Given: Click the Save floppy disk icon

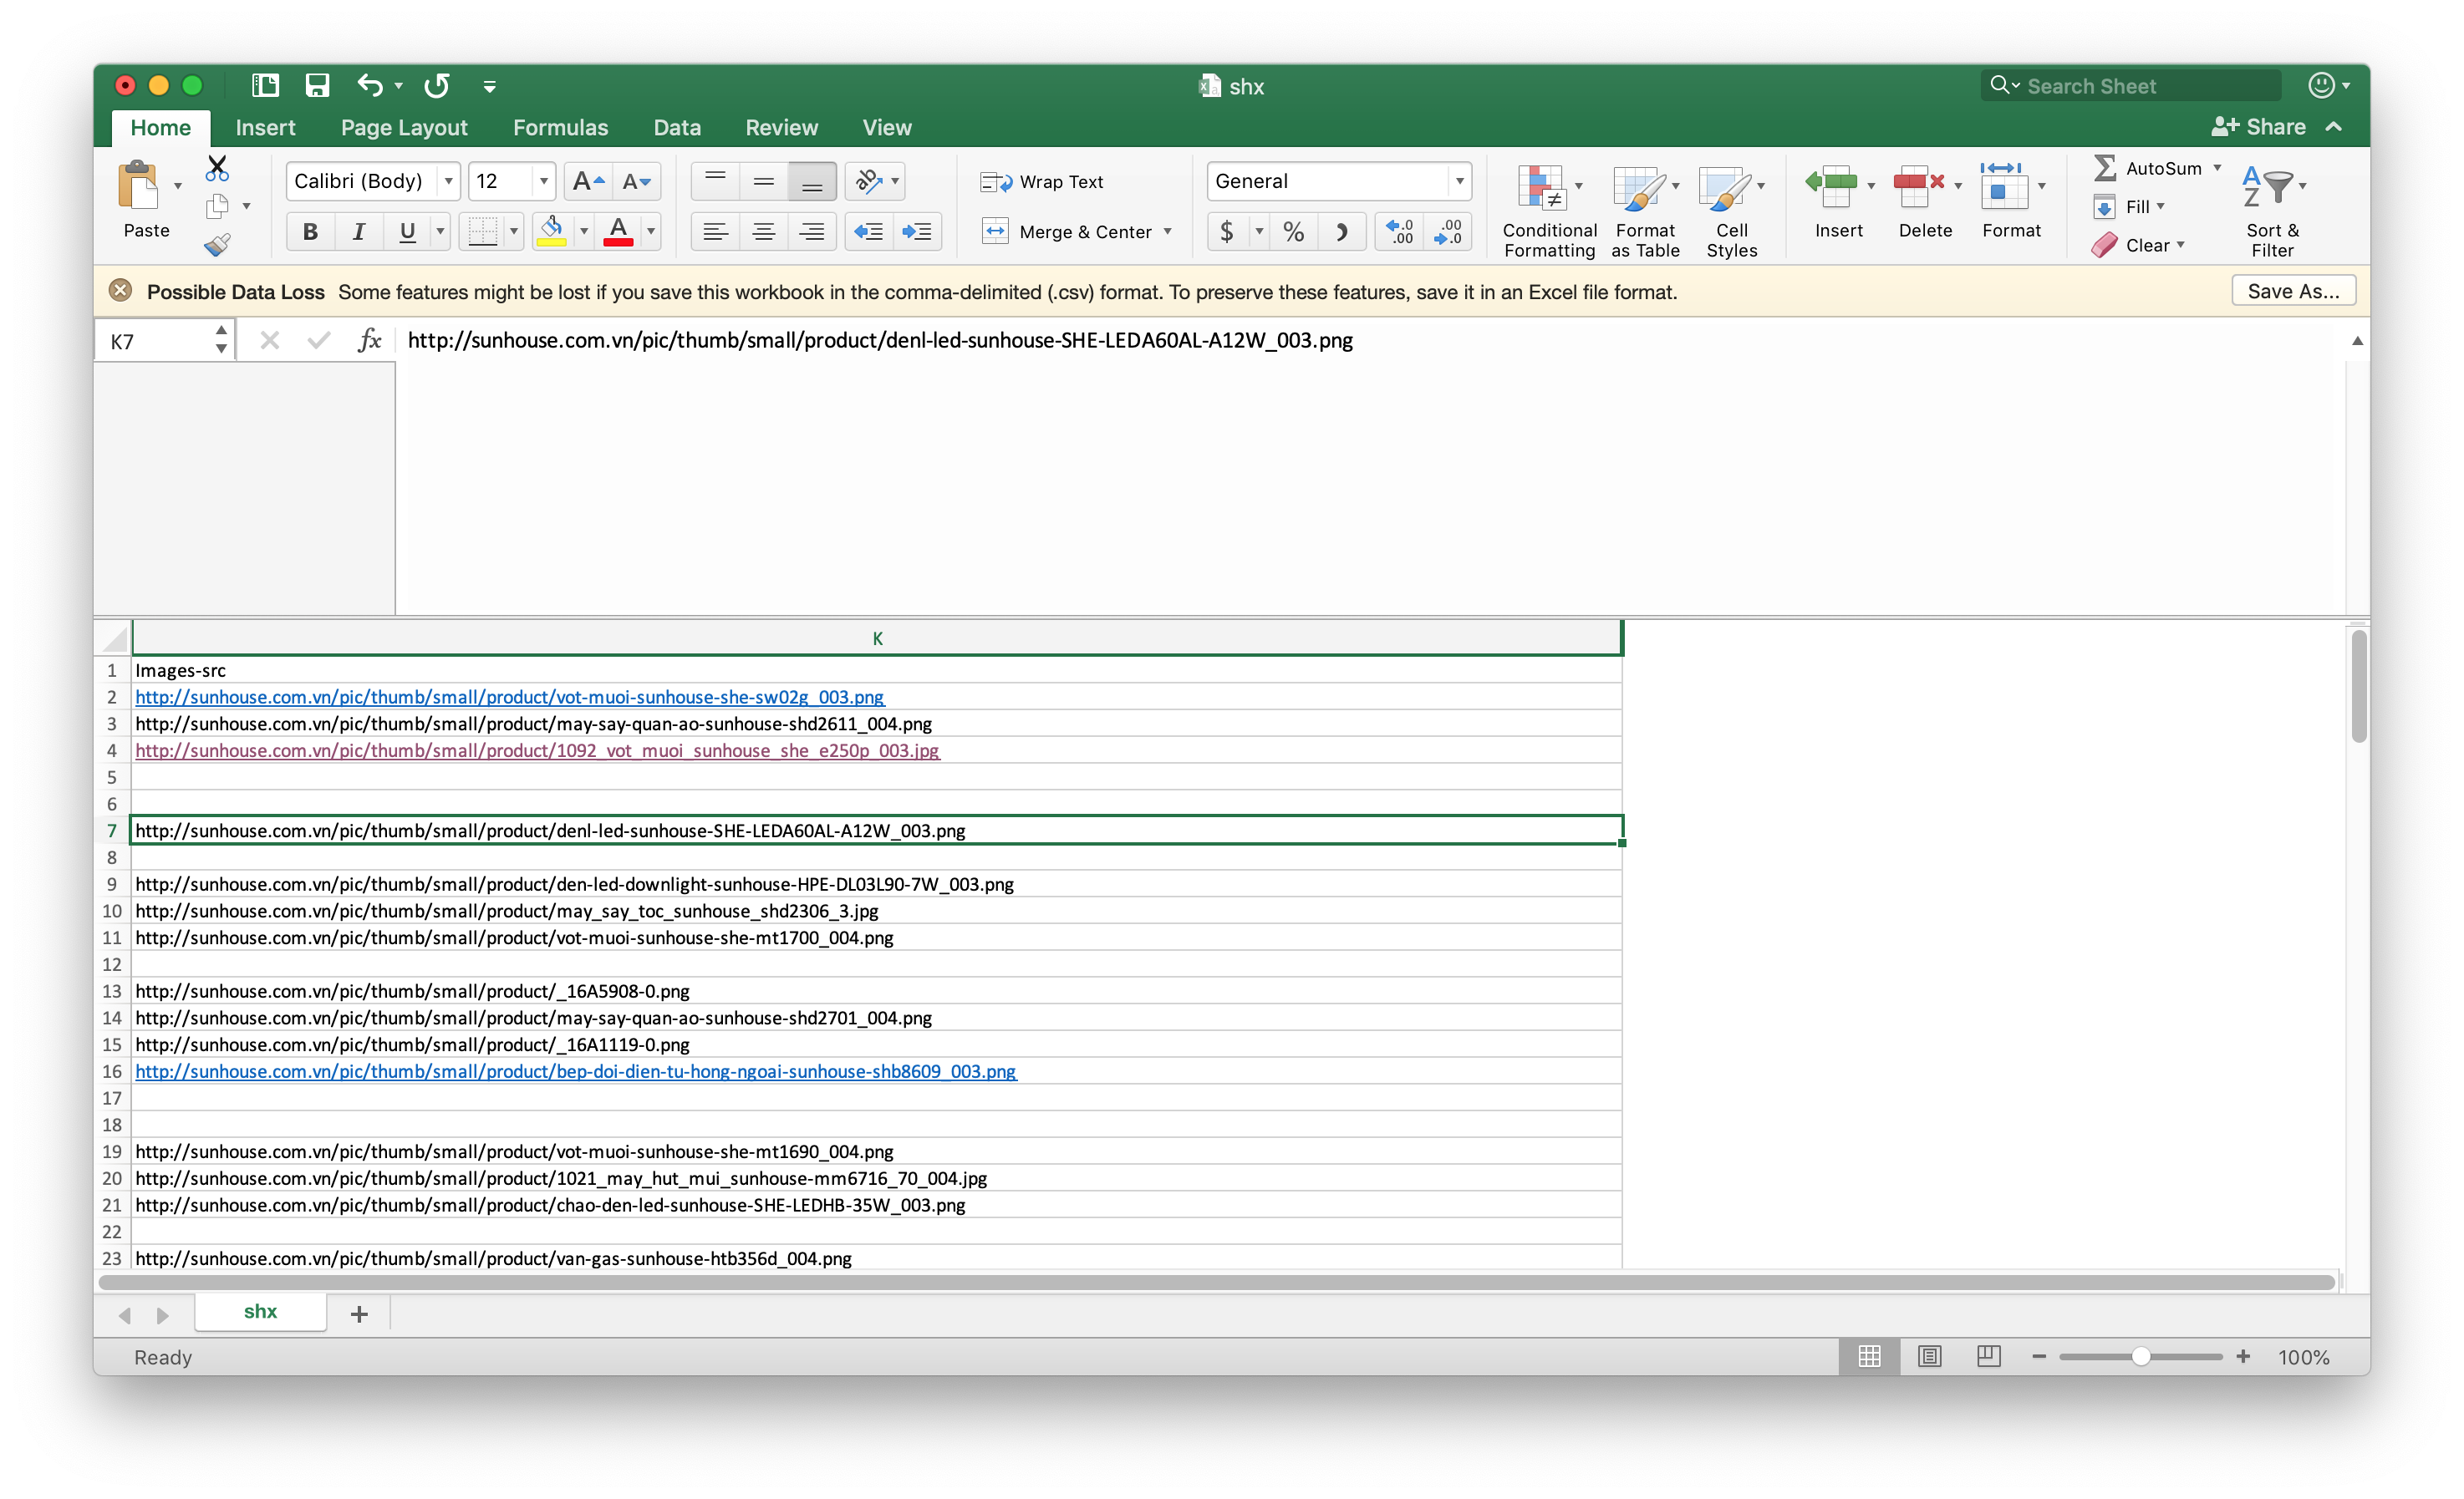Looking at the screenshot, I should (317, 86).
